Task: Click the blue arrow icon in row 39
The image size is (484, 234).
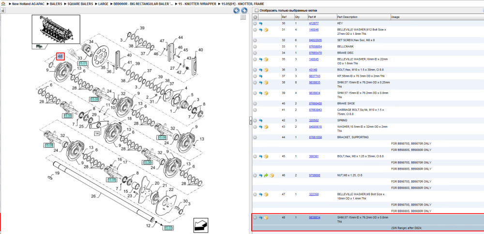Action: 260,93
